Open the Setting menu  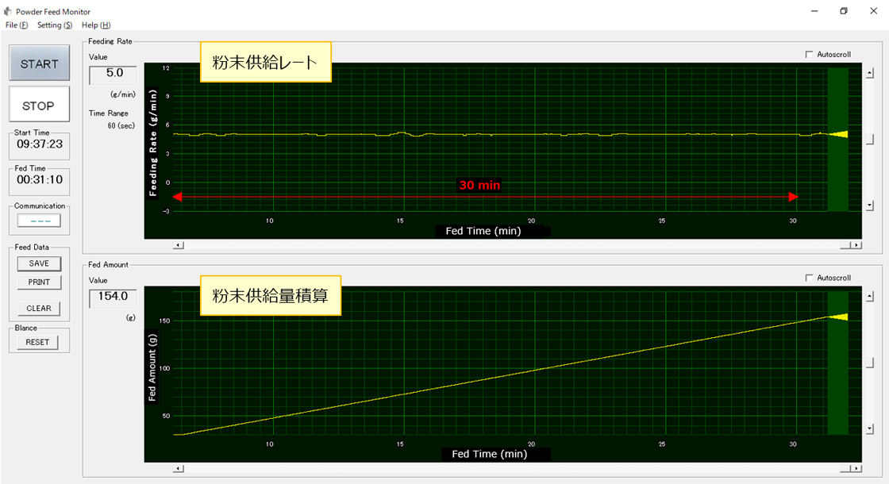point(54,25)
